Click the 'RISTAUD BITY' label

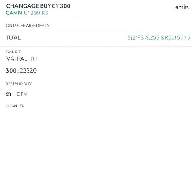pyautogui.click(x=19, y=84)
